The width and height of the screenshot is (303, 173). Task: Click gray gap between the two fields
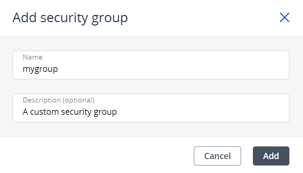pyautogui.click(x=151, y=86)
